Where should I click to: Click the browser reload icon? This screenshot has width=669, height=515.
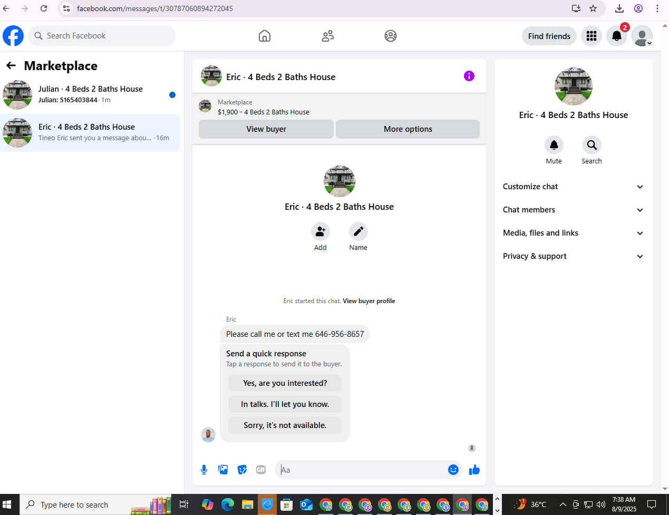pyautogui.click(x=44, y=8)
